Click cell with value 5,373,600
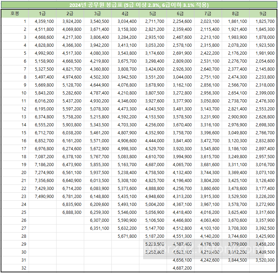278x273 pixels. 125,189
